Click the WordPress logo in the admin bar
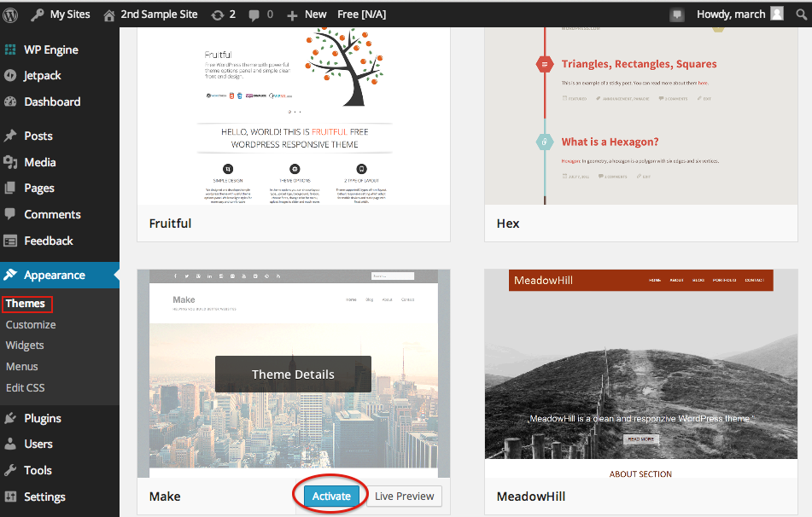The image size is (812, 517). tap(9, 14)
